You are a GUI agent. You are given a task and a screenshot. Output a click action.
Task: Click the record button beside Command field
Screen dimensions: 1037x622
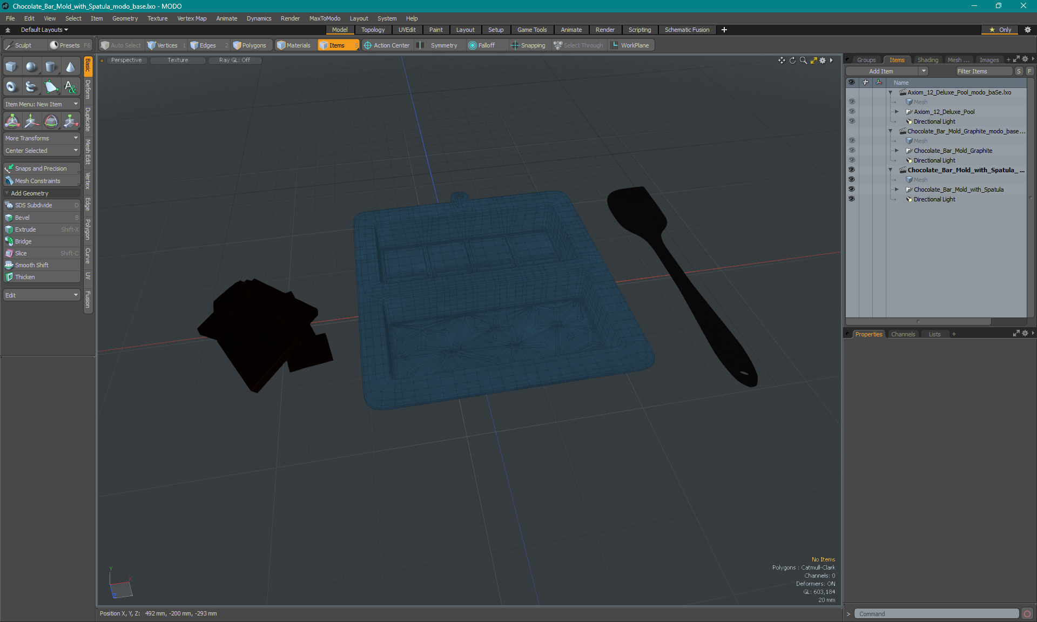coord(1027,614)
